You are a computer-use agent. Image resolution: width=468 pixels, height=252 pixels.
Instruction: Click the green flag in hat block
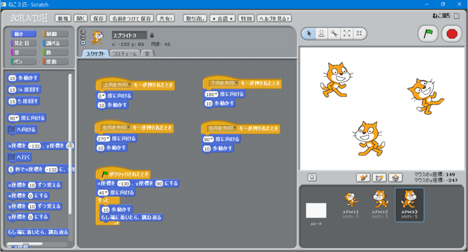(x=105, y=174)
